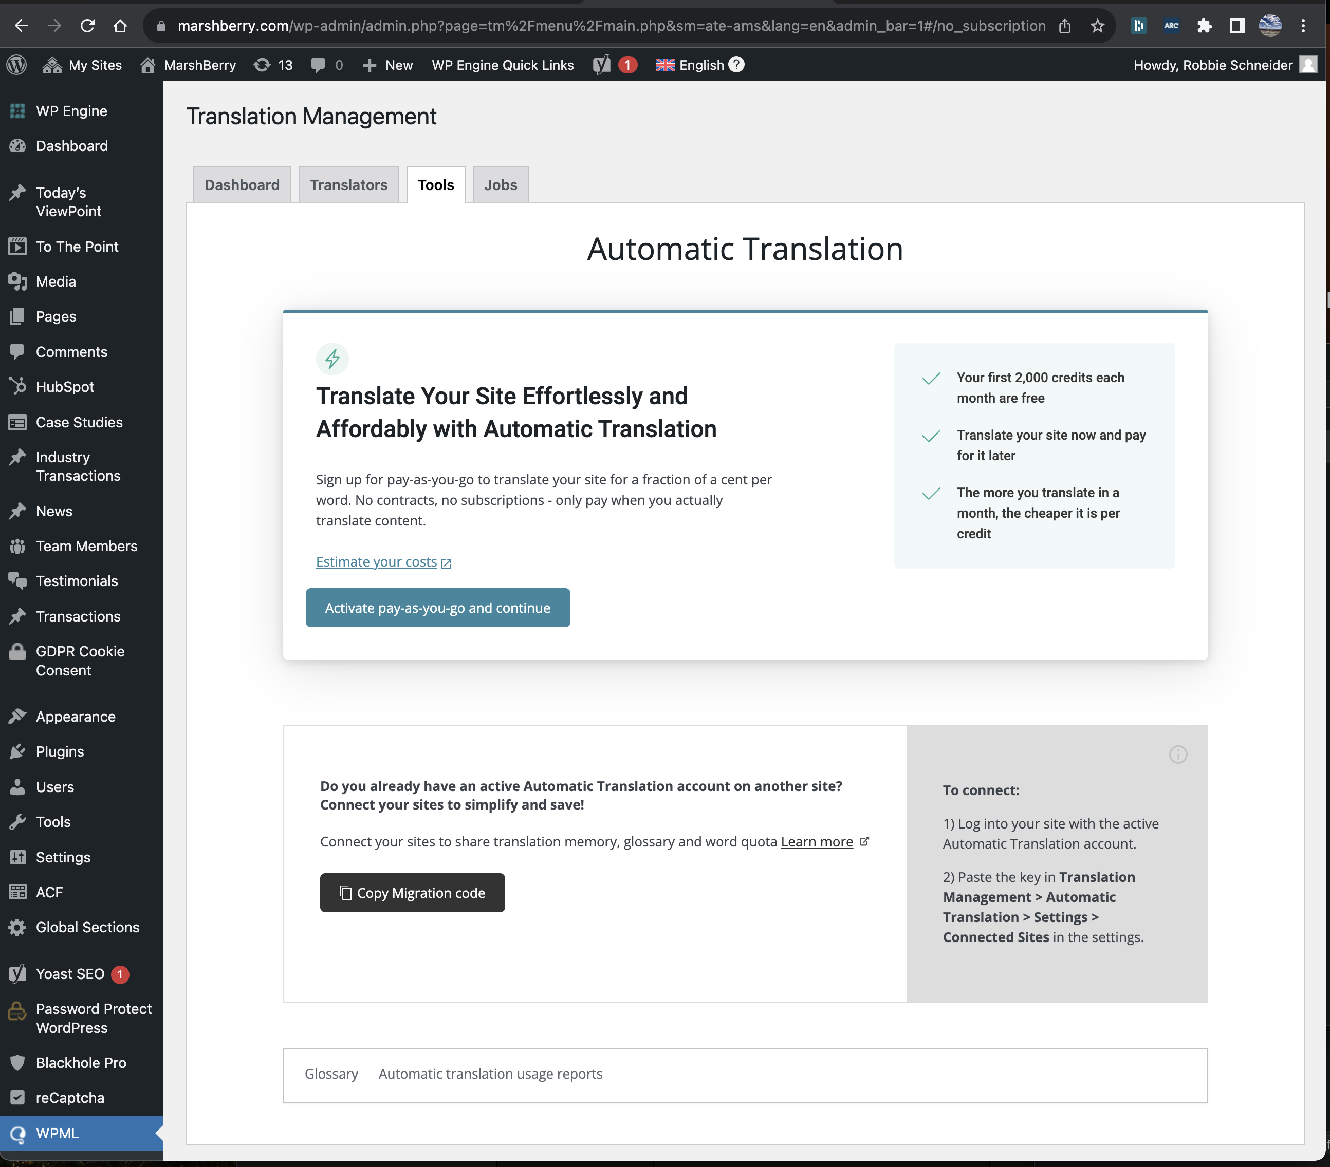
Task: Open To The Point in sidebar
Action: pos(81,247)
